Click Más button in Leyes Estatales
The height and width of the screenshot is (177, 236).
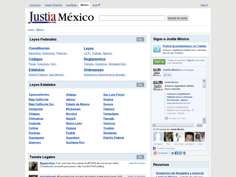coord(140,85)
